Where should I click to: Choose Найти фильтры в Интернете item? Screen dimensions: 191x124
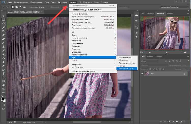pyautogui.click(x=93, y=71)
